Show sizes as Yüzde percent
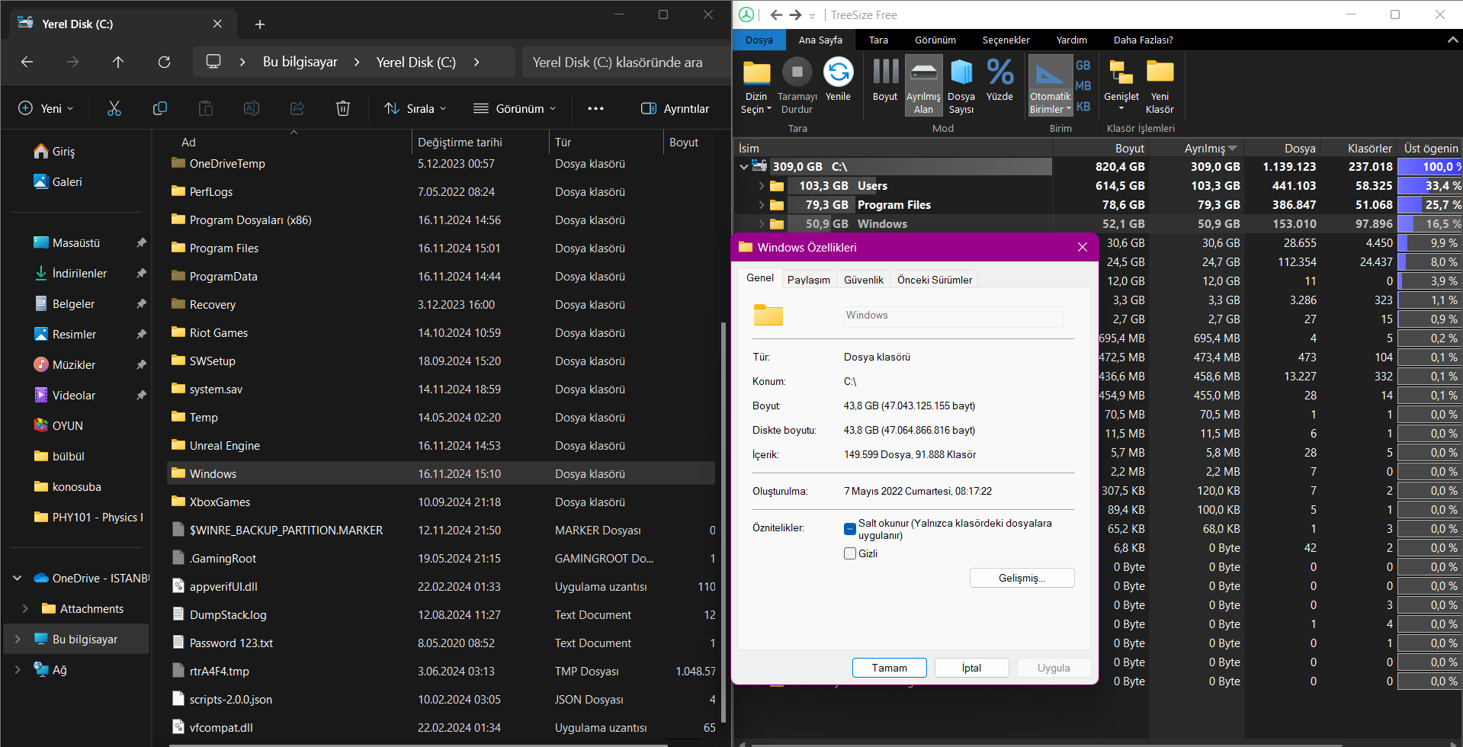The image size is (1463, 747). 999,79
